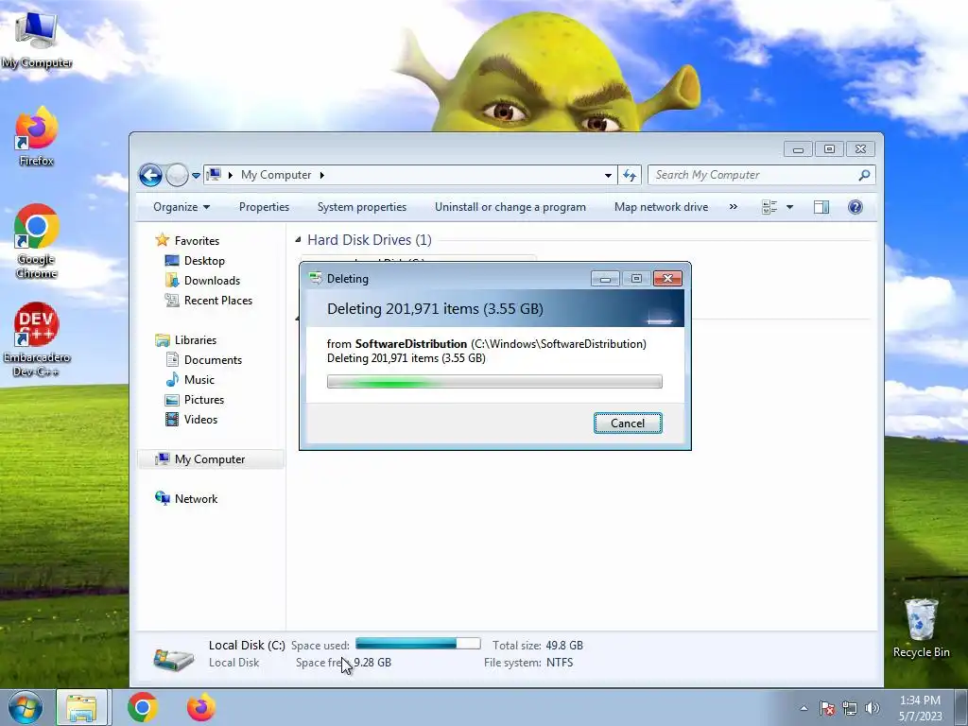Image resolution: width=968 pixels, height=726 pixels.
Task: Select Libraries in navigation pane
Action: (186, 340)
